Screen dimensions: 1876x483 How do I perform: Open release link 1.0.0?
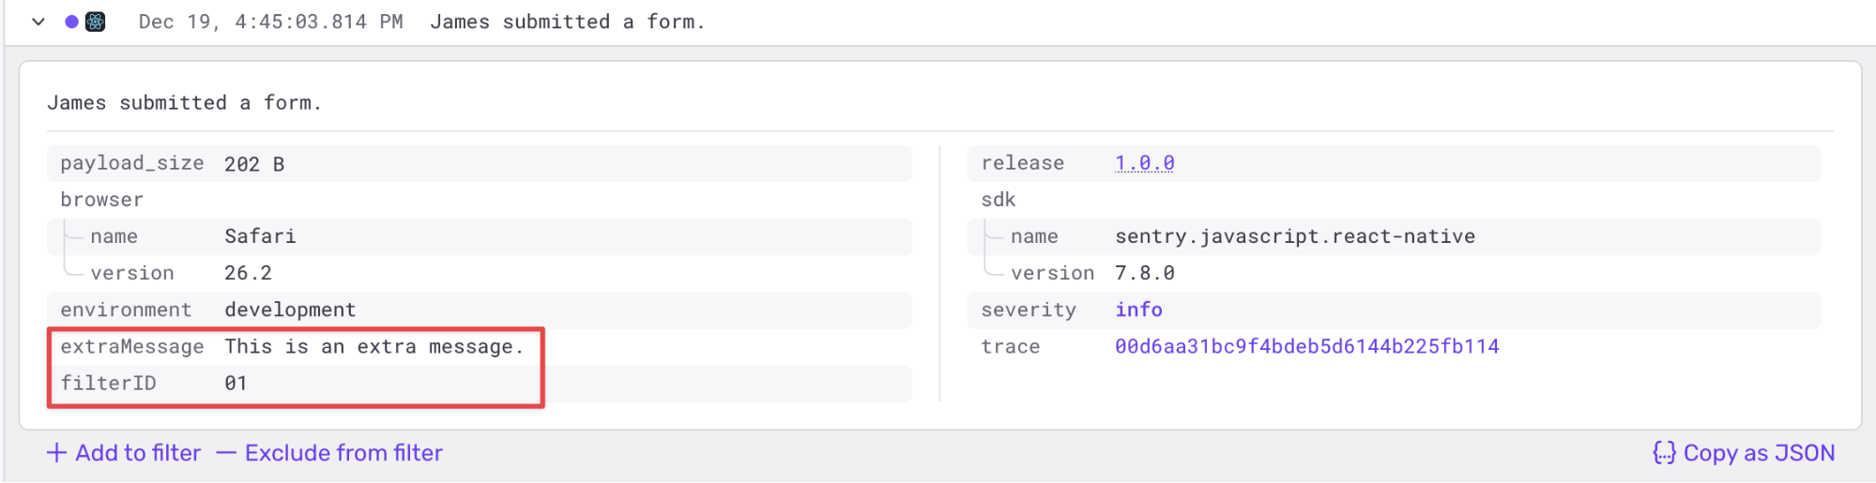[x=1144, y=163]
